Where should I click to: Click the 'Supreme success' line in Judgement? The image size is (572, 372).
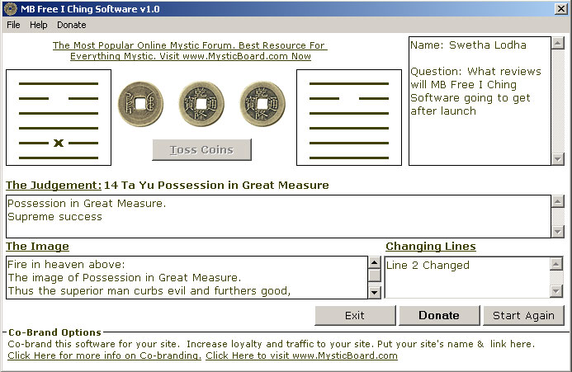tap(54, 217)
